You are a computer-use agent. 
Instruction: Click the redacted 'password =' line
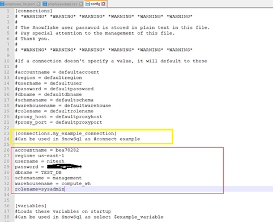click(x=48, y=167)
